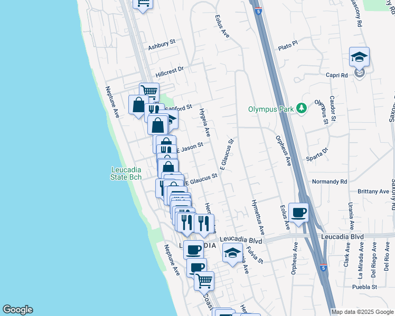Select the coffee cup marker near Interstate 5
This screenshot has width=395, height=316.
pos(298,214)
